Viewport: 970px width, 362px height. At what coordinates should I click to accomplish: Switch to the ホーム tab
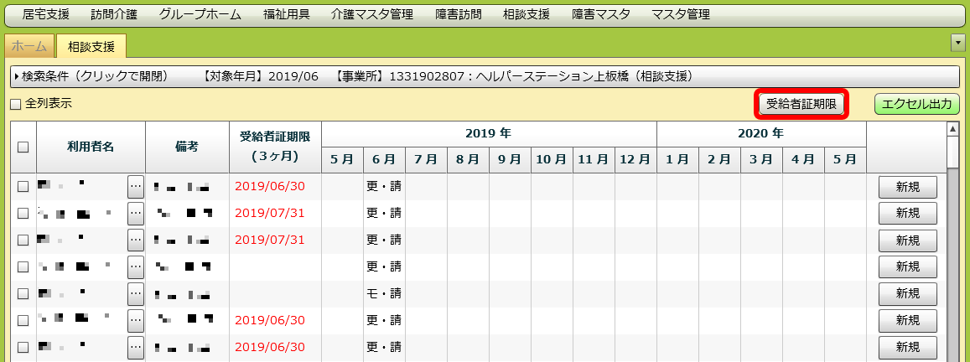point(29,46)
